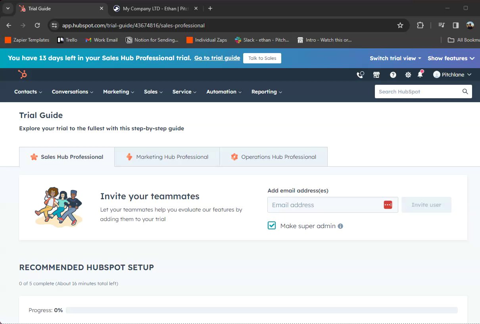Open the tab search dropdown arrow

[x=8, y=8]
